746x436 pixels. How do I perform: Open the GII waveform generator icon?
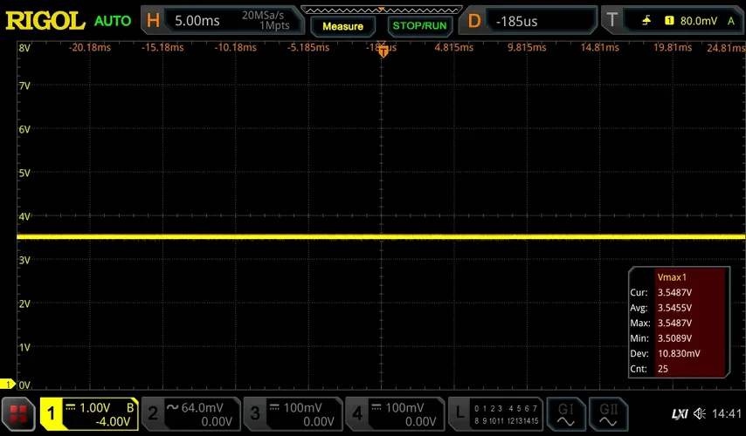pos(608,414)
